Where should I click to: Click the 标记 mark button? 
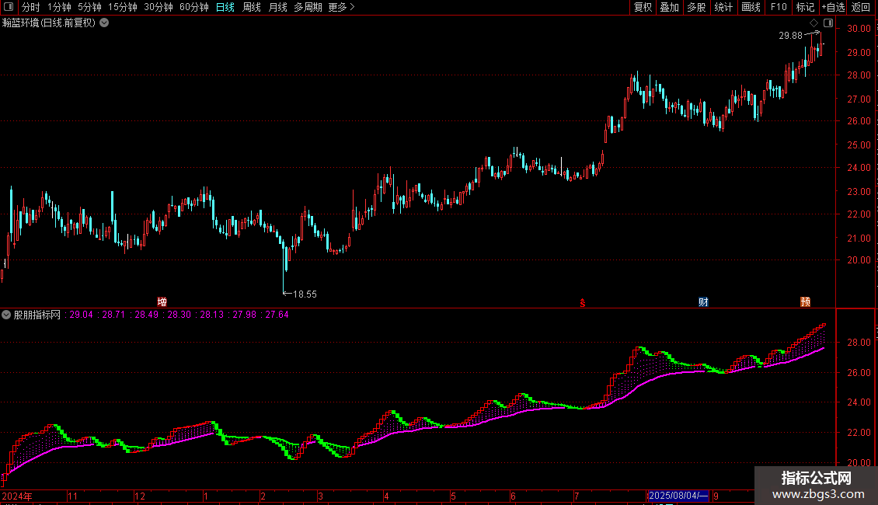tap(805, 7)
